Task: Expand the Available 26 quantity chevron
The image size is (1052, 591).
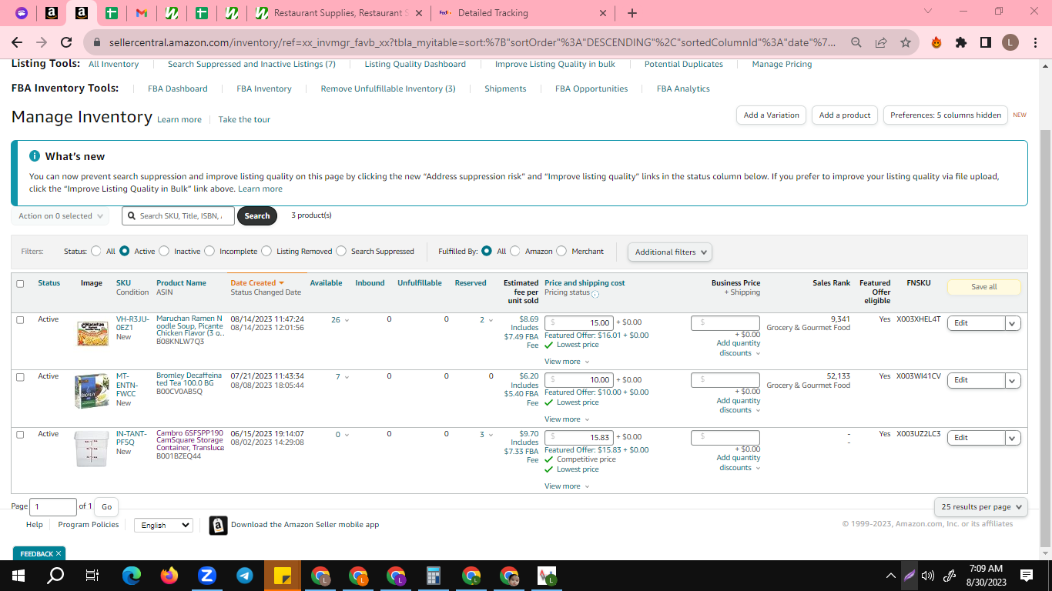Action: (347, 320)
